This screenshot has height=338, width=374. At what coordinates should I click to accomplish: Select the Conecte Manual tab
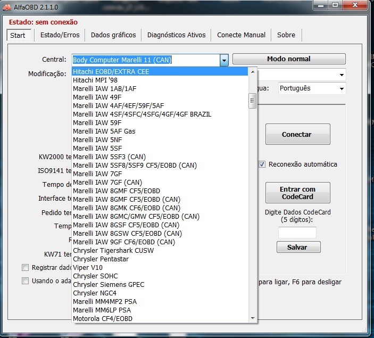(241, 35)
